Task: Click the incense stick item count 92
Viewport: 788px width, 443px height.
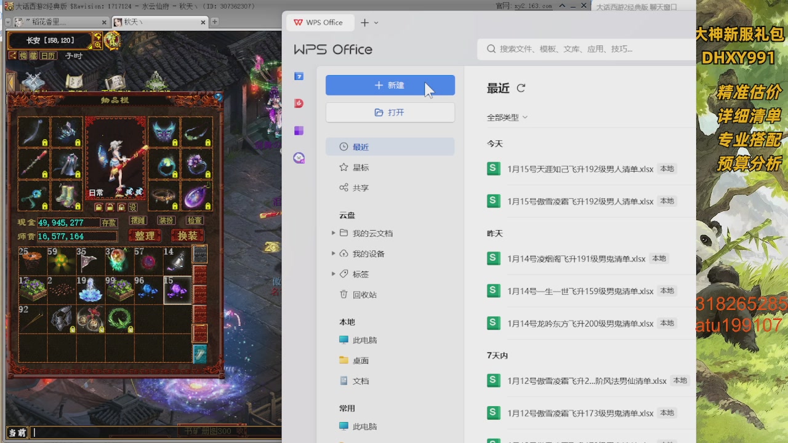Action: [33, 319]
